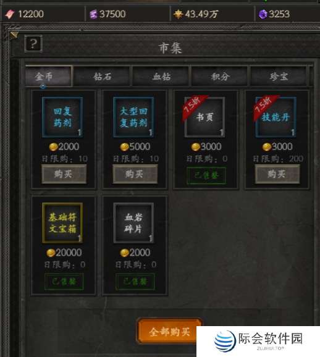This screenshot has height=357, width=320.
Task: Select the 血岩碎片 item icon
Action: click(133, 223)
